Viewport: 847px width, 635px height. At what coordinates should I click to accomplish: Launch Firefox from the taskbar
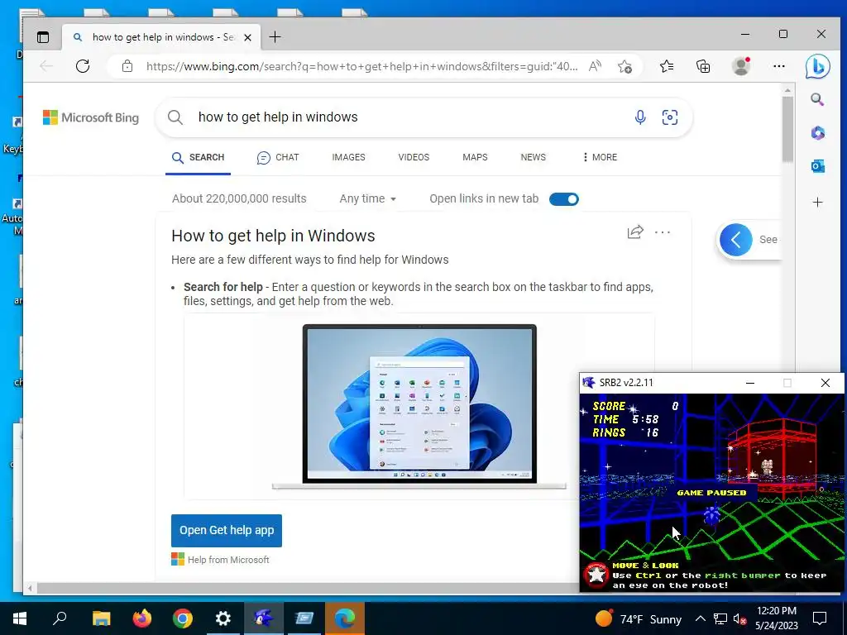142,618
